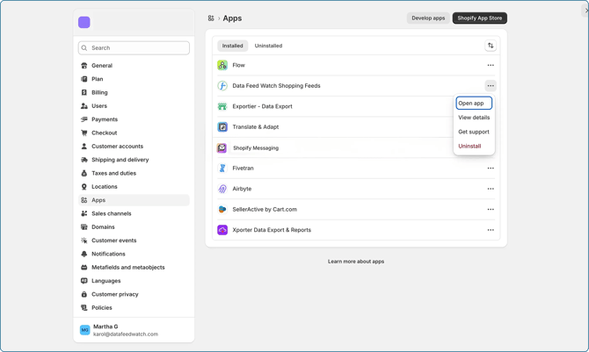The height and width of the screenshot is (352, 589).
Task: Expand the Flow row more-actions menu
Action: 491,65
